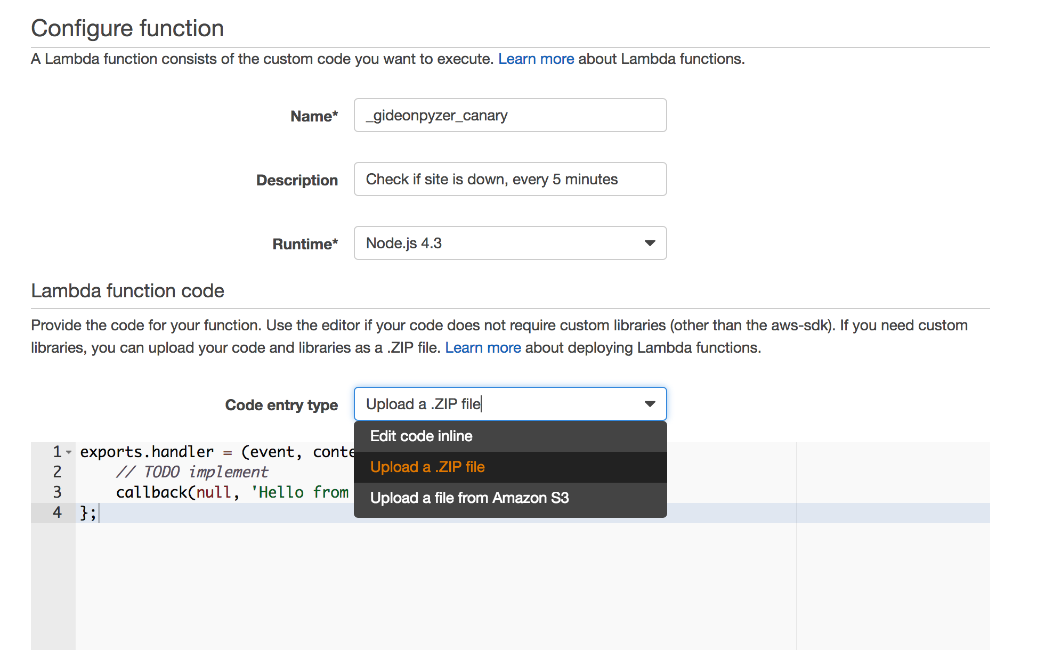Image resolution: width=1037 pixels, height=650 pixels.
Task: Click the Lambda function code heading
Action: 127,291
